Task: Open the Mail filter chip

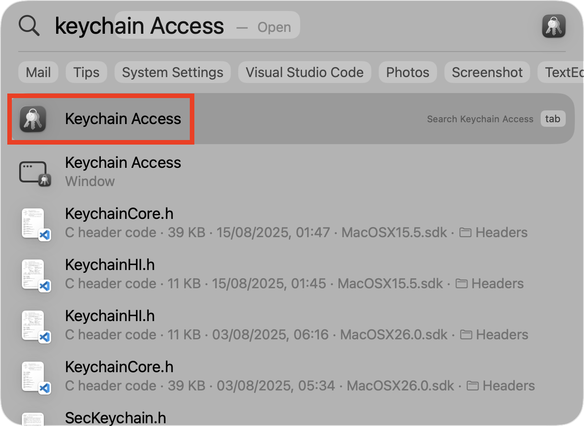Action: click(38, 72)
